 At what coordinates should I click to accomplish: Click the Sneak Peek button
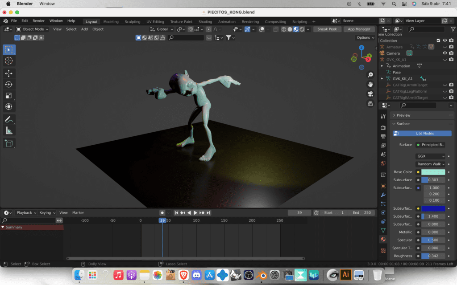328,29
